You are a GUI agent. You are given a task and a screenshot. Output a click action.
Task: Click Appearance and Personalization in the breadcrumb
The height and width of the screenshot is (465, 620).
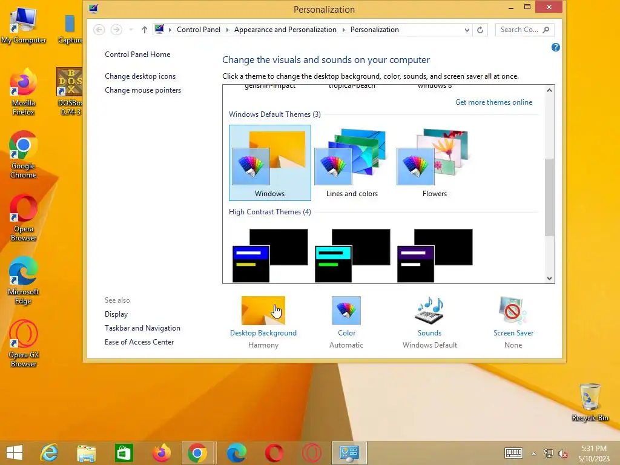coord(285,30)
